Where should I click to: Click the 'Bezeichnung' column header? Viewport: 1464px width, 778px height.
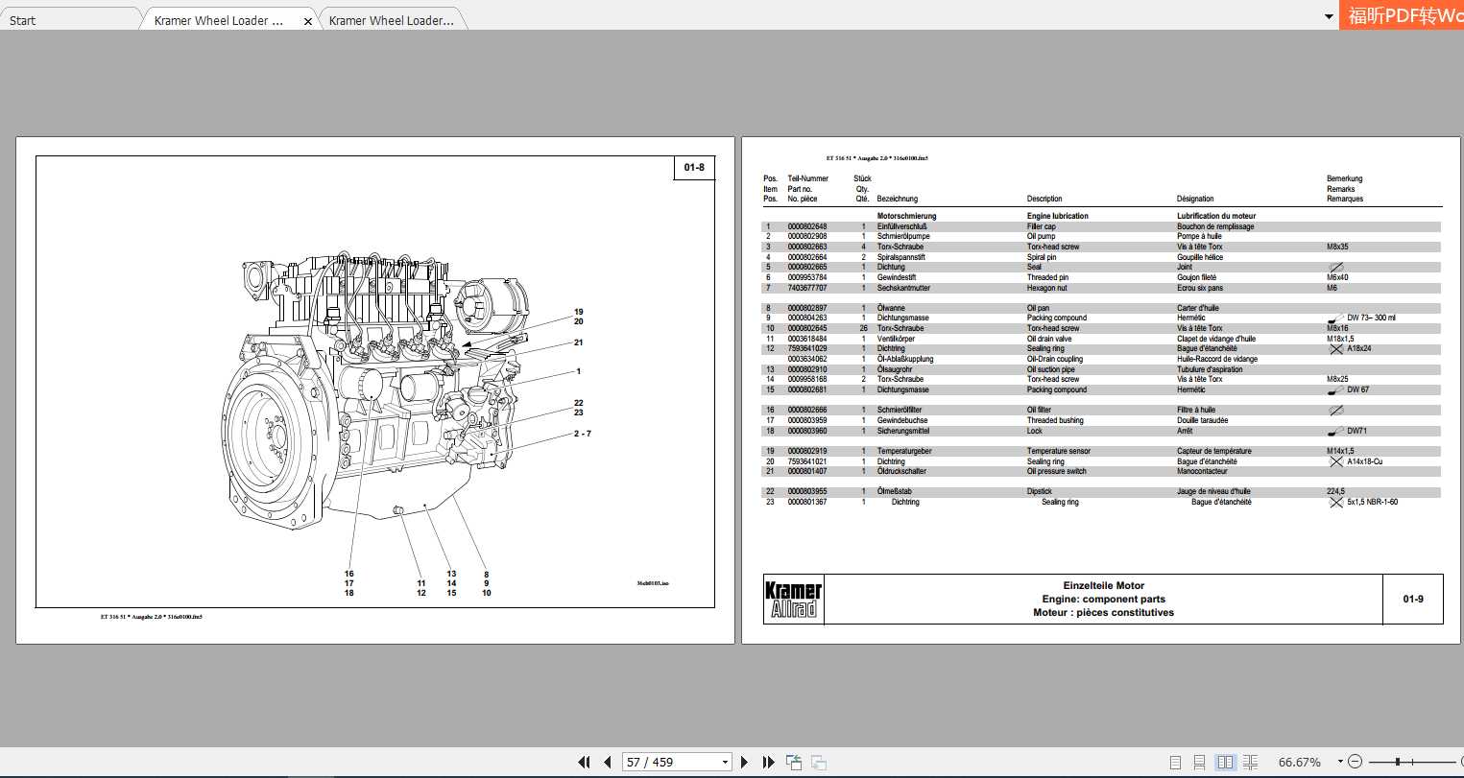click(x=898, y=199)
